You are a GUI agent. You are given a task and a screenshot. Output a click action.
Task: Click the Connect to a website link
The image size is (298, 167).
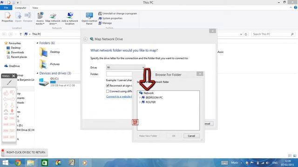pyautogui.click(x=119, y=96)
